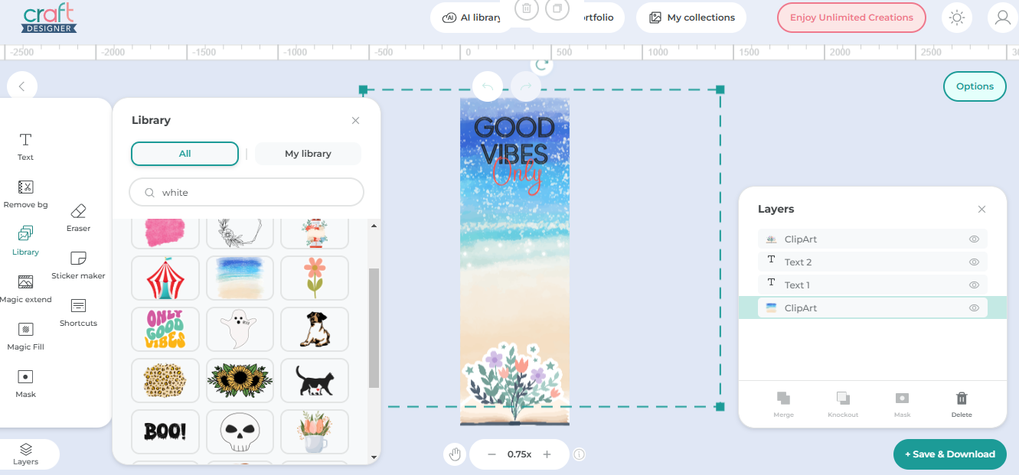The height and width of the screenshot is (475, 1019).
Task: Pick the sitting dog clipart
Action: pos(315,329)
